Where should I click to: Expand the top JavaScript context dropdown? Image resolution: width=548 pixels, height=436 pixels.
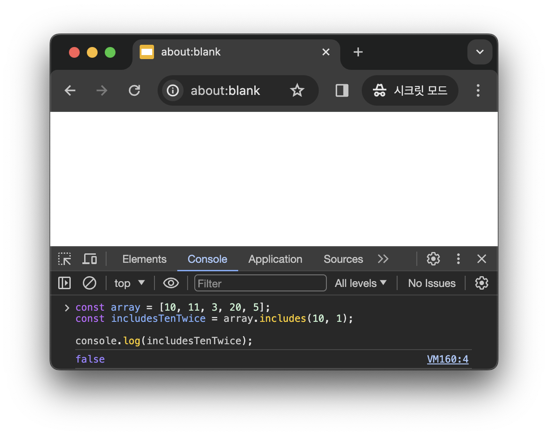point(130,283)
